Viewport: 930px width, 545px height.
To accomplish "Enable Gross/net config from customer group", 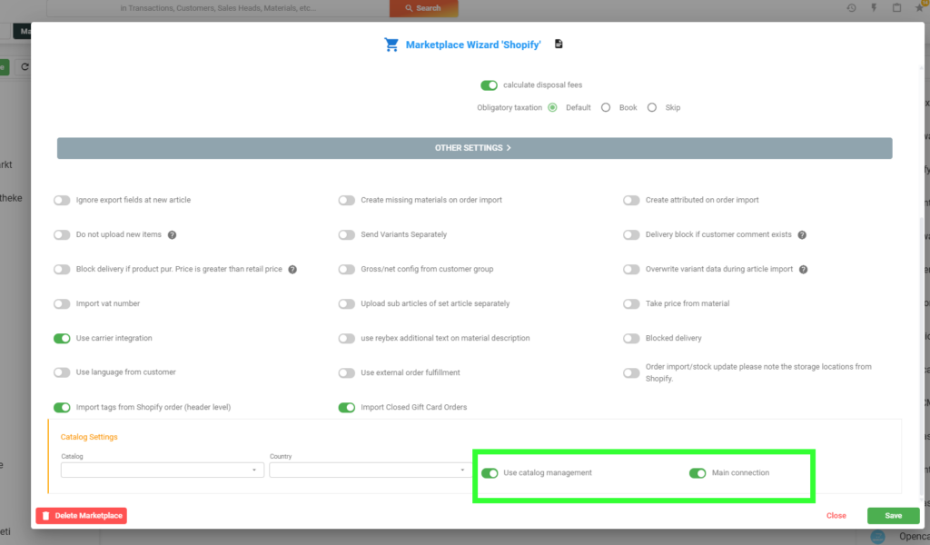I will coord(346,269).
